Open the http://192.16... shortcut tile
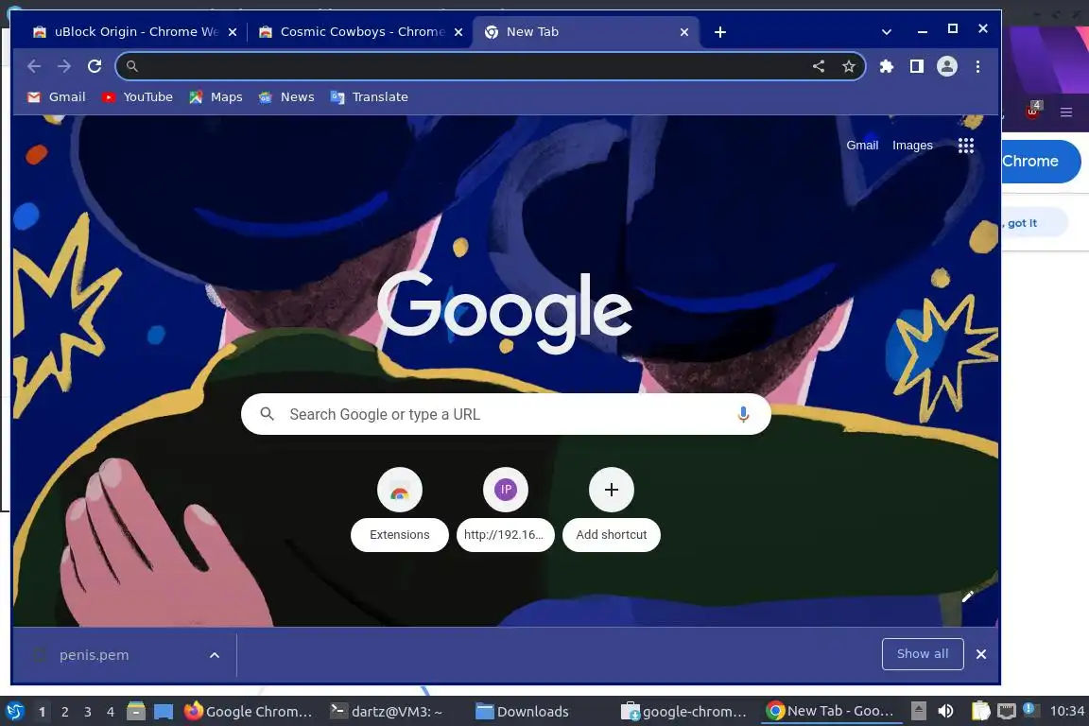 pos(506,510)
